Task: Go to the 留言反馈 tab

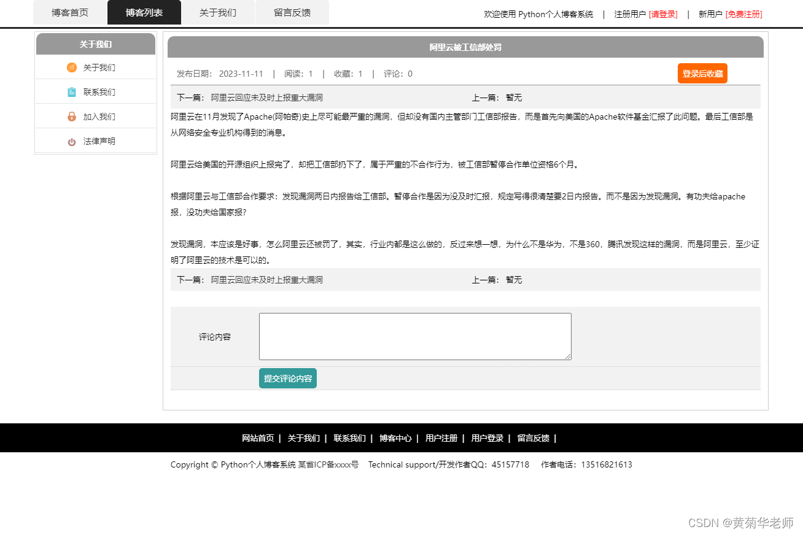Action: (x=292, y=12)
